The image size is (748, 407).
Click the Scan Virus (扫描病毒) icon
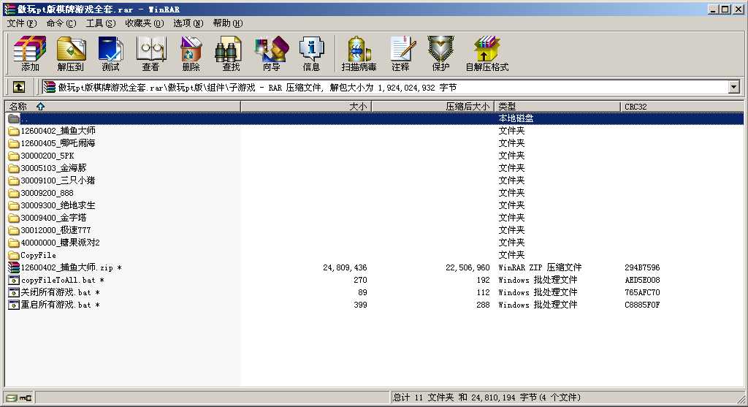tap(359, 53)
